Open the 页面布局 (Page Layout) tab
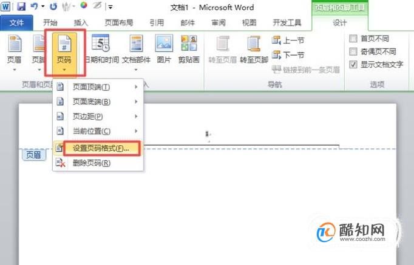The height and width of the screenshot is (265, 414). (119, 23)
